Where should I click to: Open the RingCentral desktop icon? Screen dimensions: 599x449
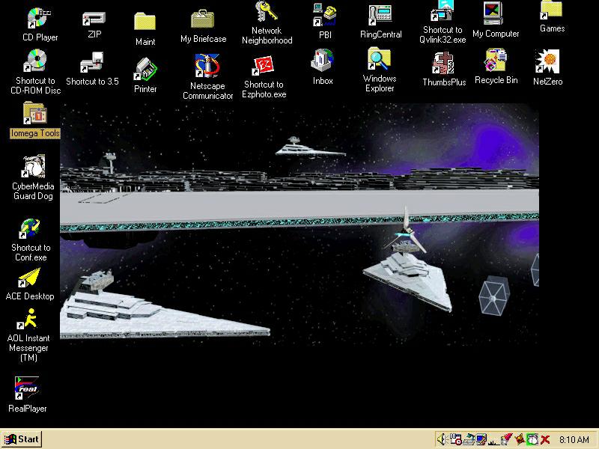380,15
